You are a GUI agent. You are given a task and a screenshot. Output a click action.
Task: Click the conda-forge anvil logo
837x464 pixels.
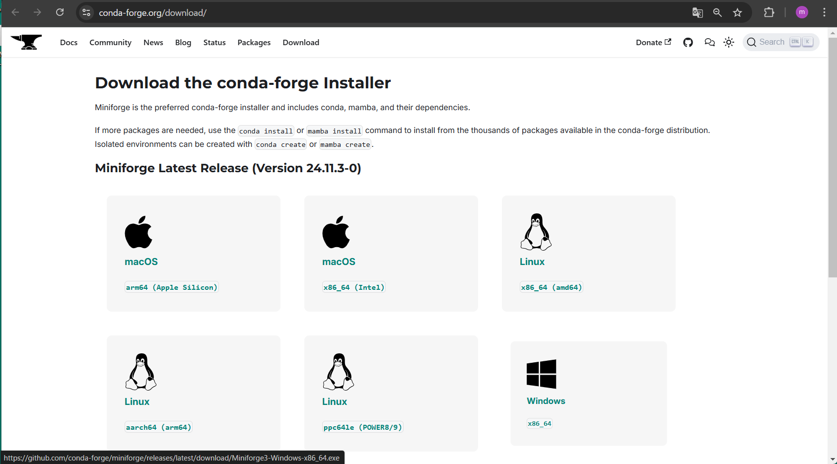pyautogui.click(x=26, y=42)
